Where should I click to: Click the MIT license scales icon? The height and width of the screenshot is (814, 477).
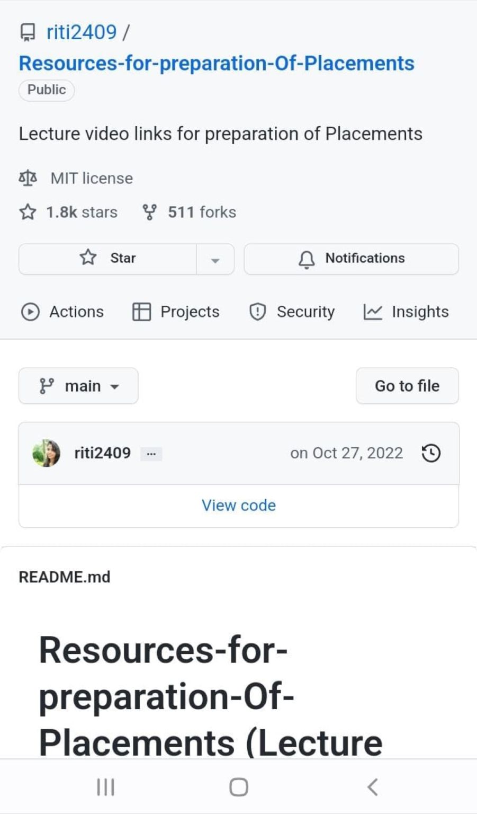point(28,178)
